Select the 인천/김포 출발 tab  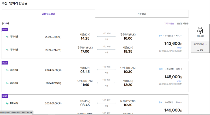pos(48,14)
